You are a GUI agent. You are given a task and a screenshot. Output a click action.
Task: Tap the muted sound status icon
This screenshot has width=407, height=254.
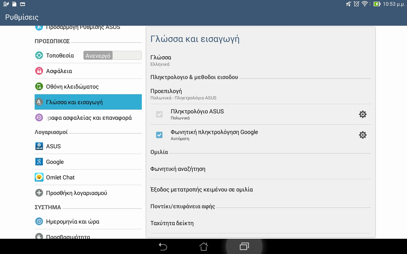(349, 4)
